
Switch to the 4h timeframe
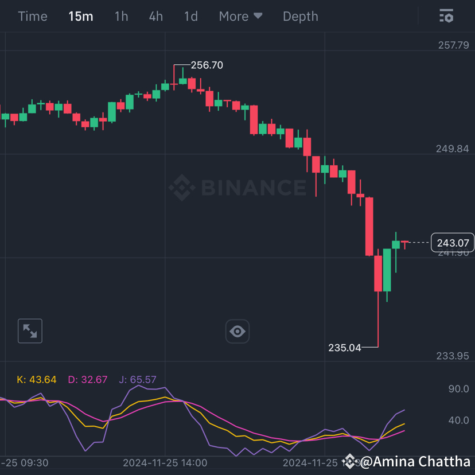(155, 16)
